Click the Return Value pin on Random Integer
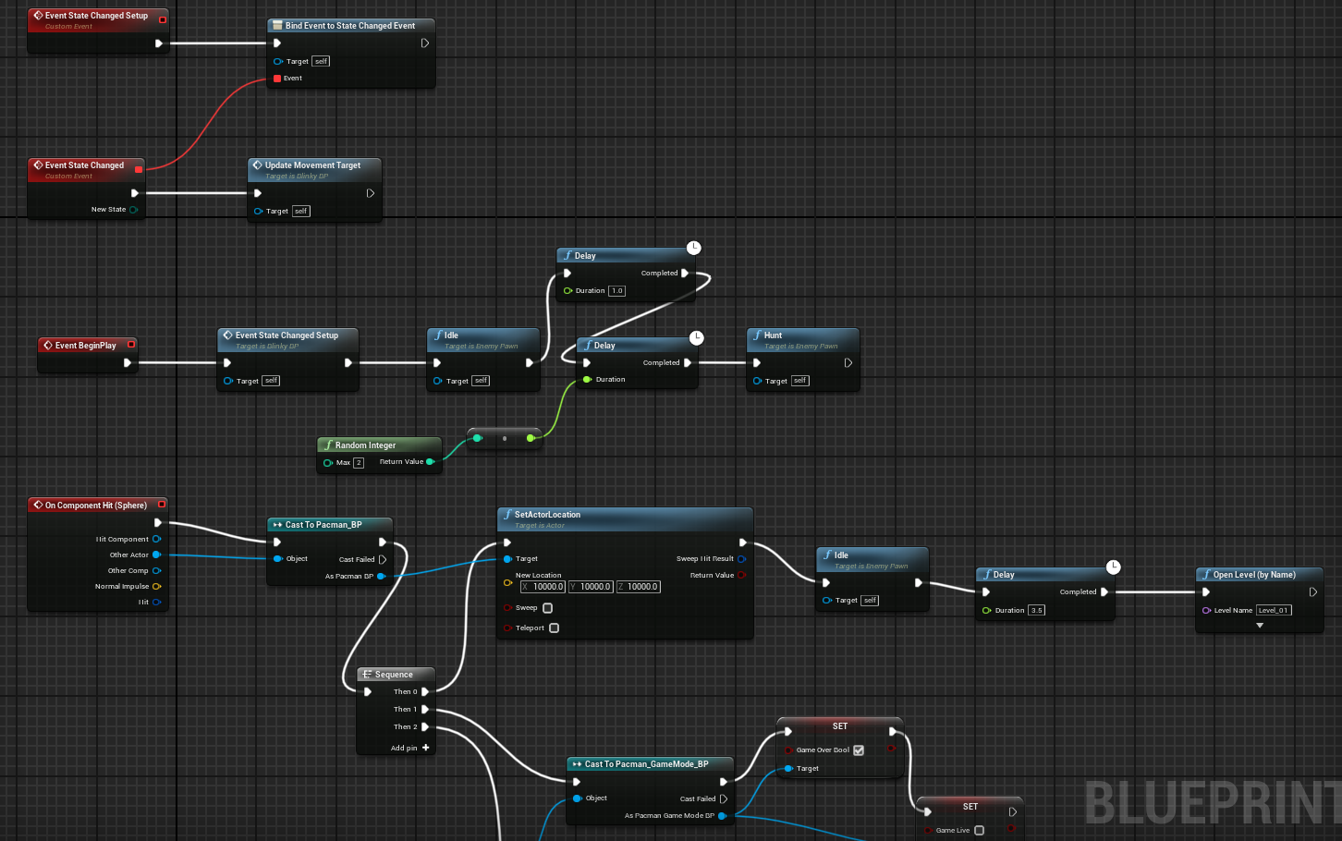1342x841 pixels. tap(431, 461)
